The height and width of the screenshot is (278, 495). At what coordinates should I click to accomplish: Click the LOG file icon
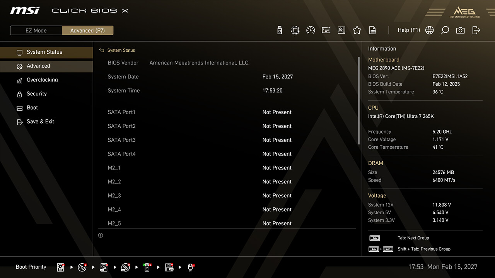372,30
